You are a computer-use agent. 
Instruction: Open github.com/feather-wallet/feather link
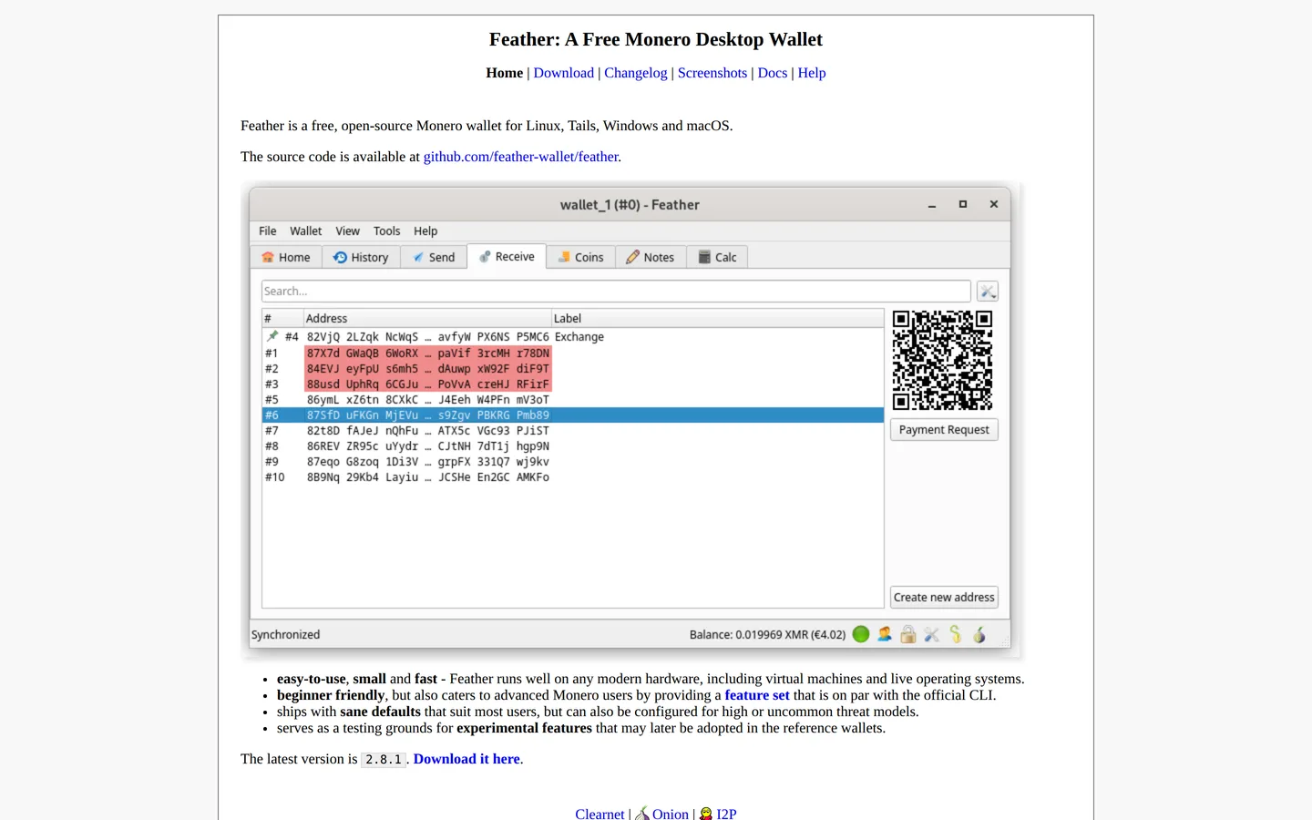(x=520, y=157)
